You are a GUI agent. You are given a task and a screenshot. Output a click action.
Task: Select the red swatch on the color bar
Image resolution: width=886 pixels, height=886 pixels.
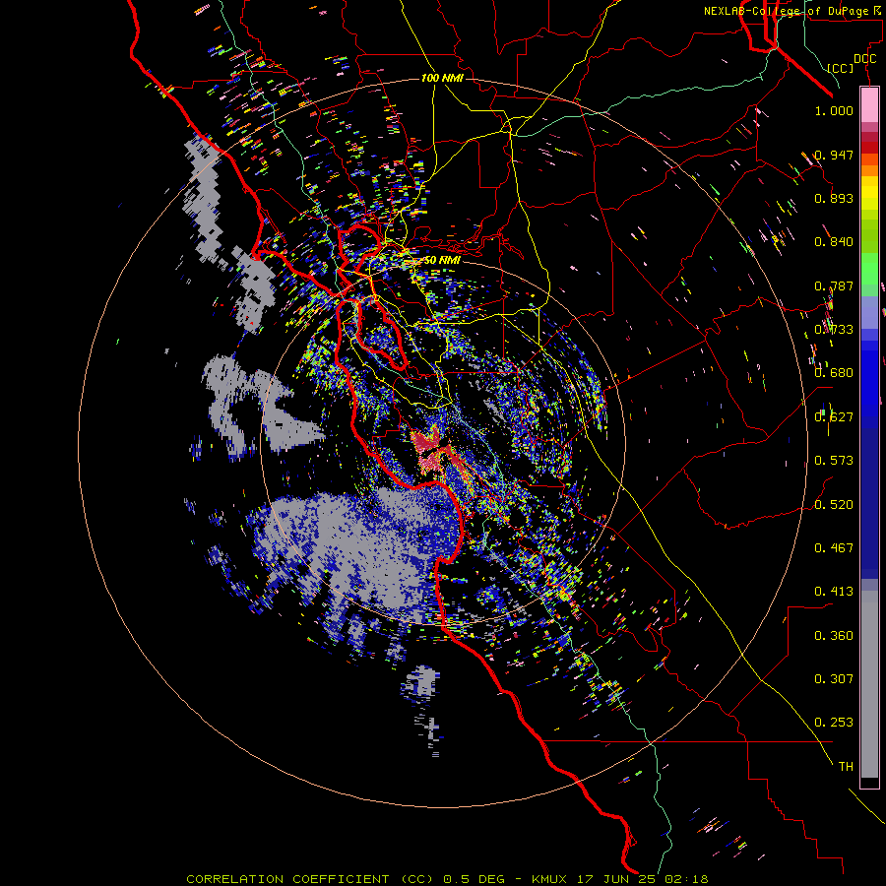tap(869, 148)
